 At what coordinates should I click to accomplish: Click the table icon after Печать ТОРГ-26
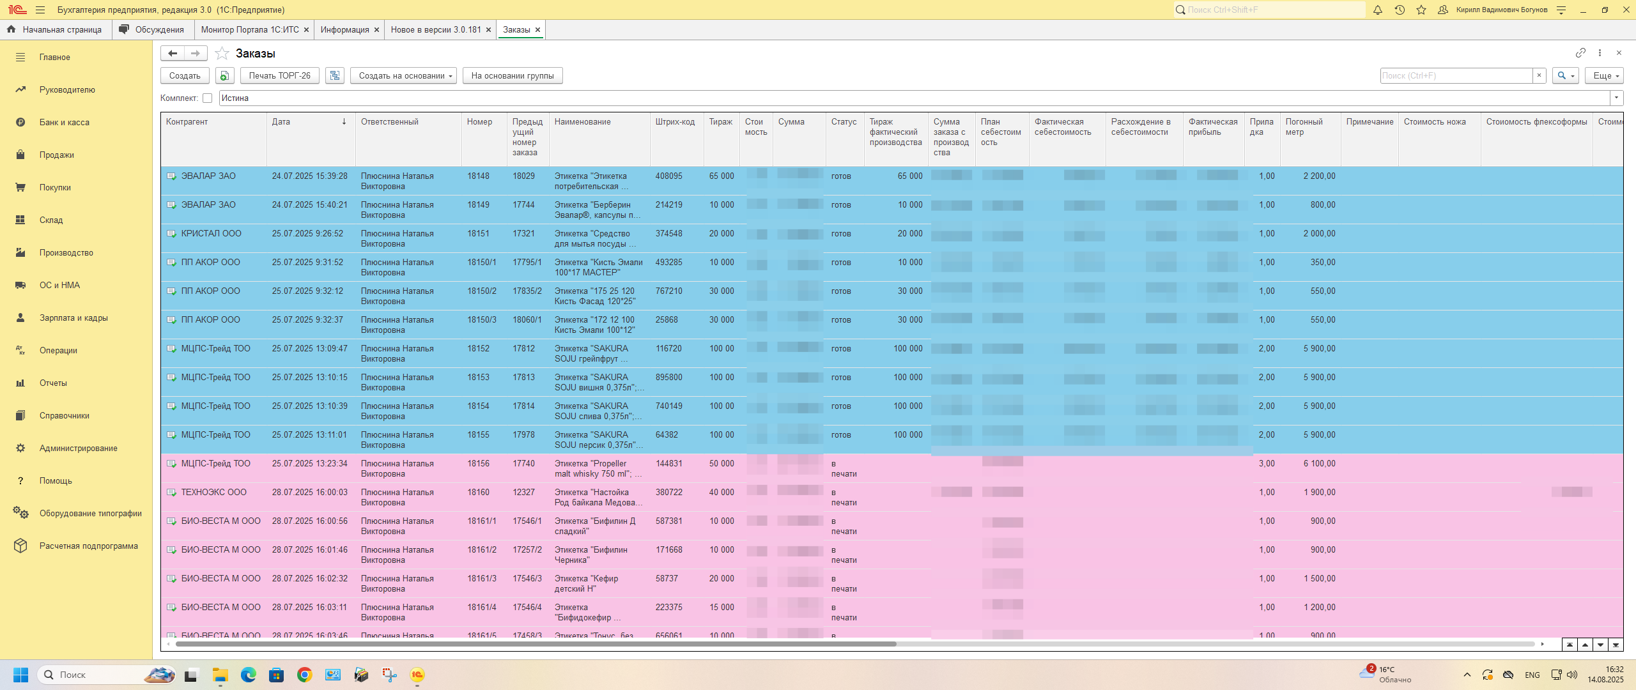point(334,75)
